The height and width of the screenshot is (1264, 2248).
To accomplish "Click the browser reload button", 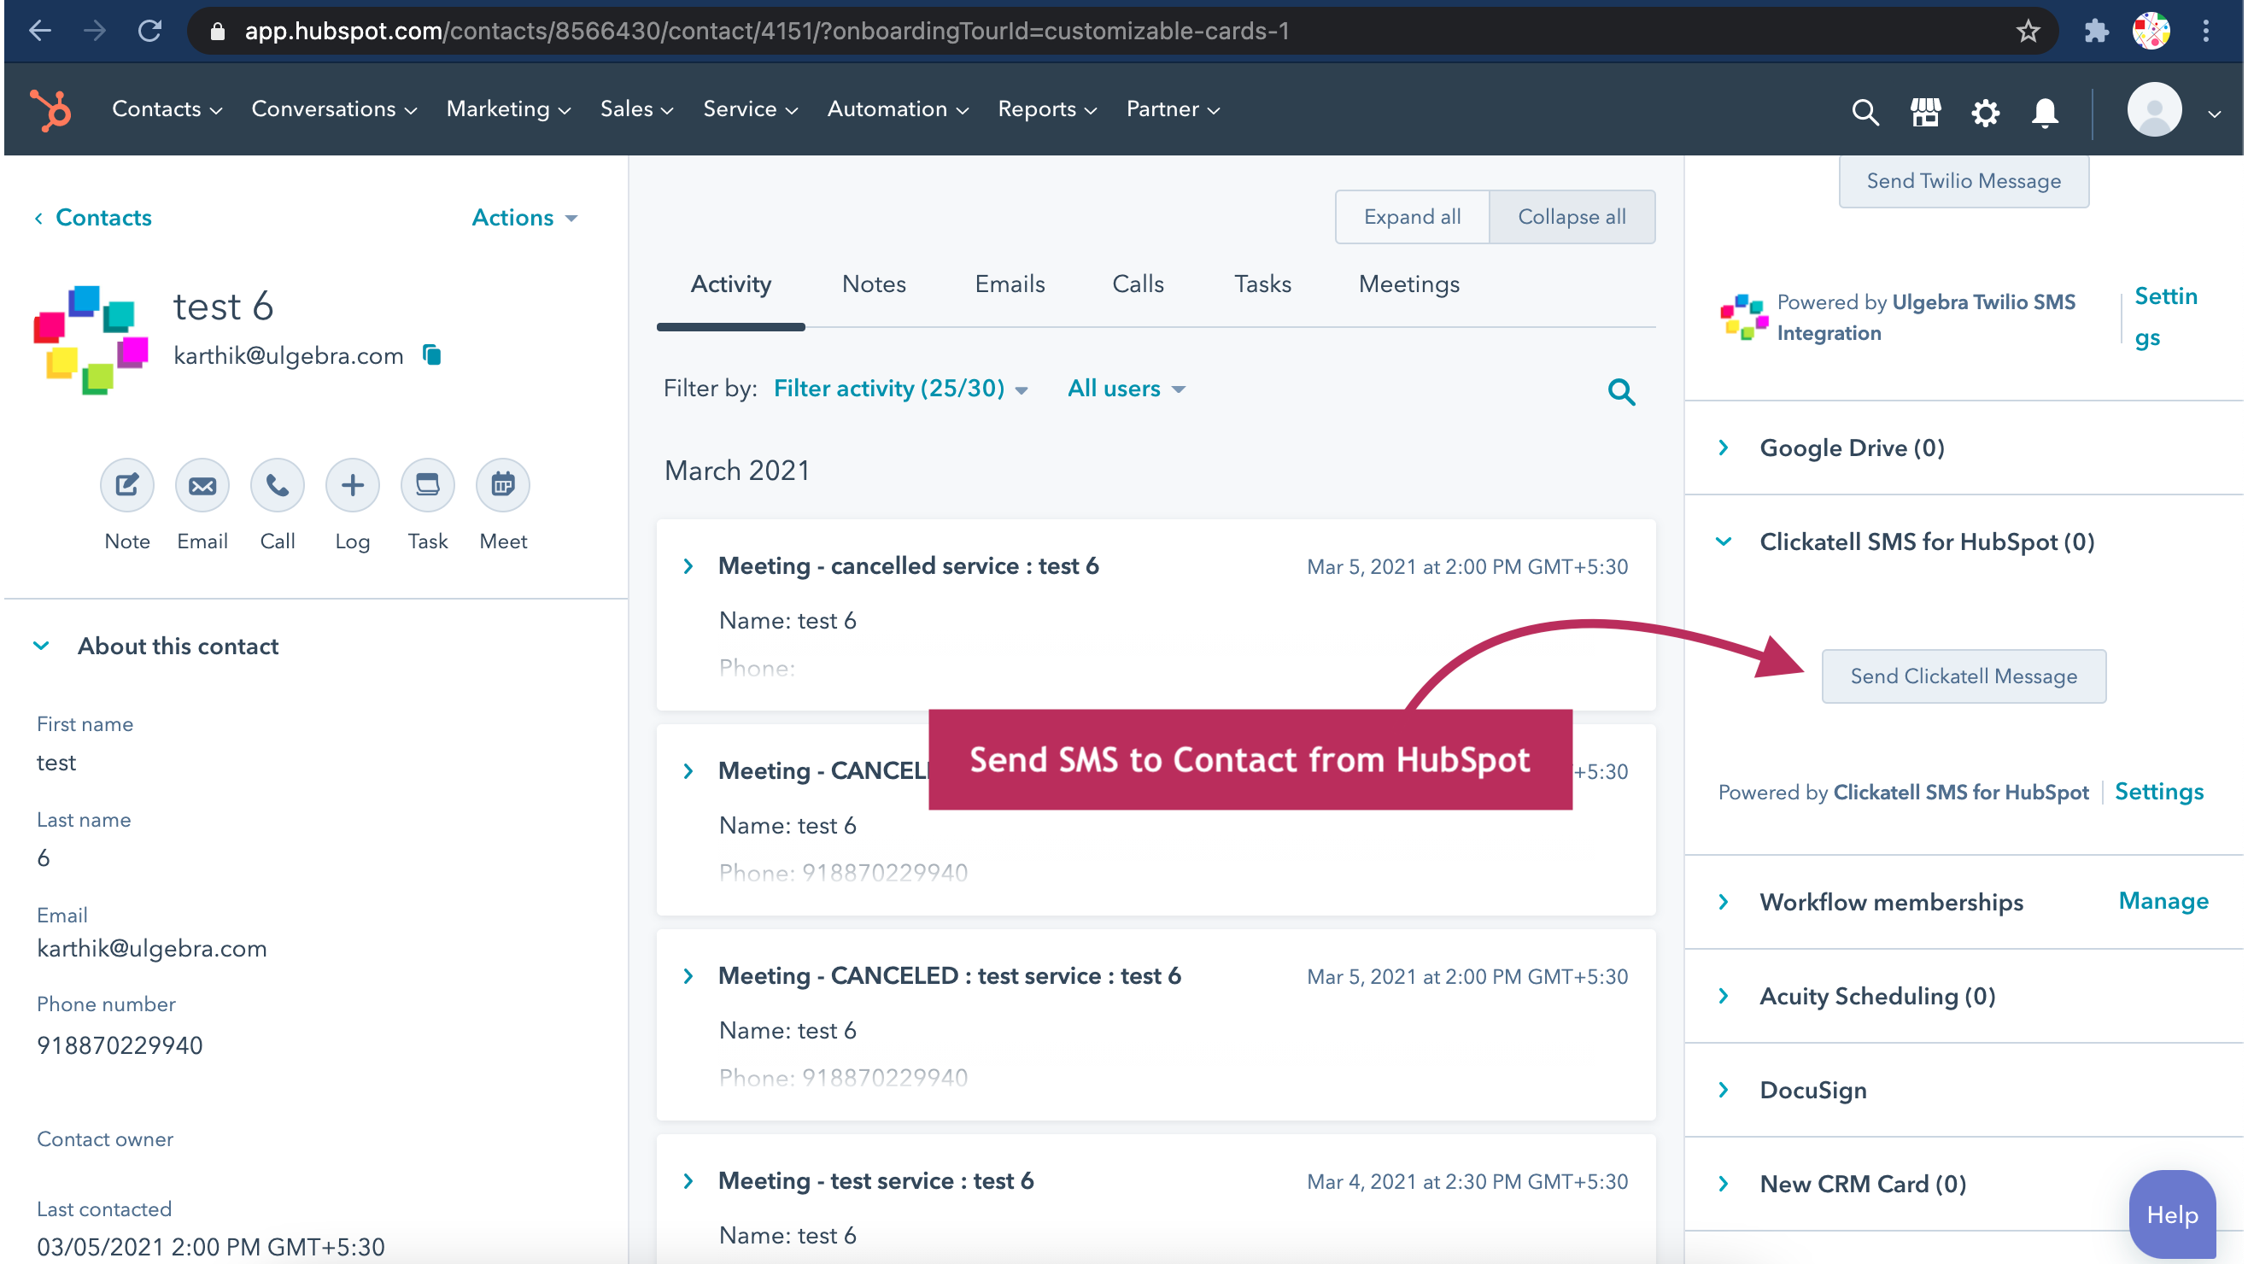I will [149, 31].
